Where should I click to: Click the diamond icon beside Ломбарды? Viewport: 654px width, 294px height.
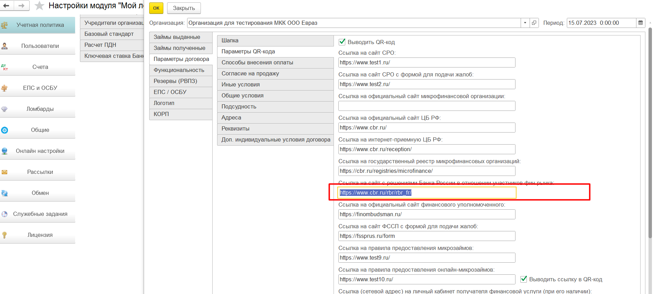(4, 109)
